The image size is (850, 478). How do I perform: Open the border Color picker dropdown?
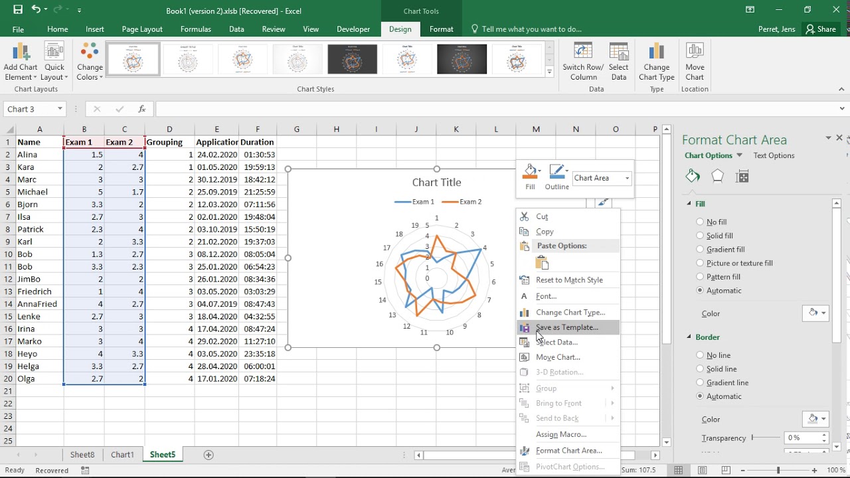point(815,419)
